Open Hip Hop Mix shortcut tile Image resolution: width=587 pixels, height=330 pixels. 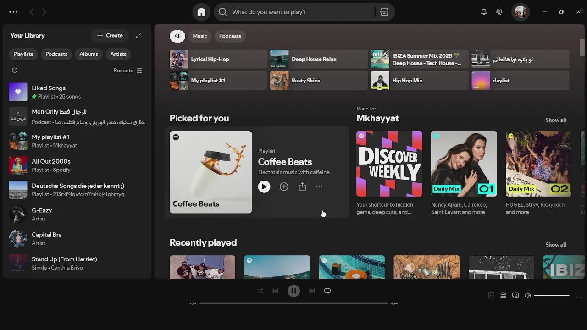[x=420, y=81]
